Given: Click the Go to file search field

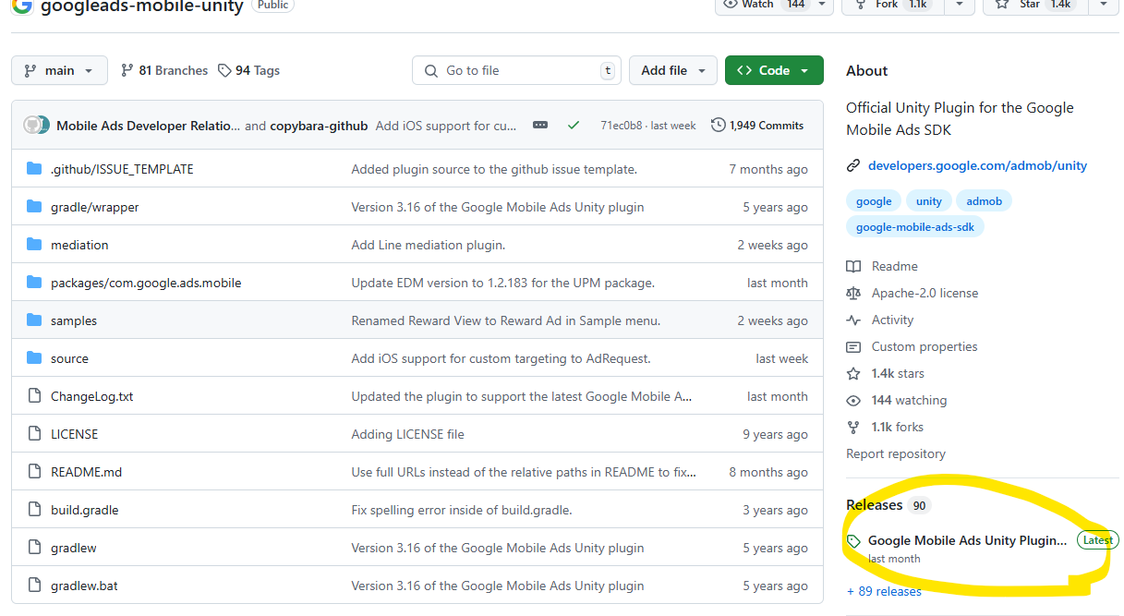Looking at the screenshot, I should coord(516,70).
